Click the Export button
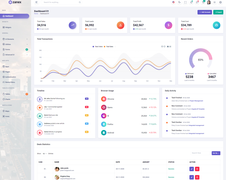The height and width of the screenshot is (180, 226). 218,12
